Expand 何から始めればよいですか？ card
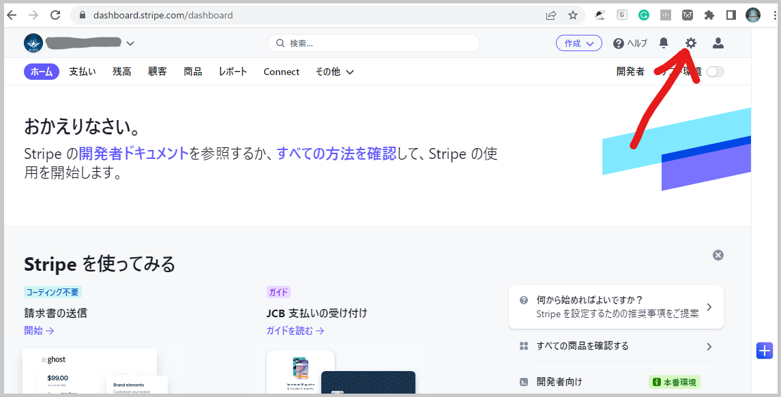781x397 pixels. (x=616, y=307)
